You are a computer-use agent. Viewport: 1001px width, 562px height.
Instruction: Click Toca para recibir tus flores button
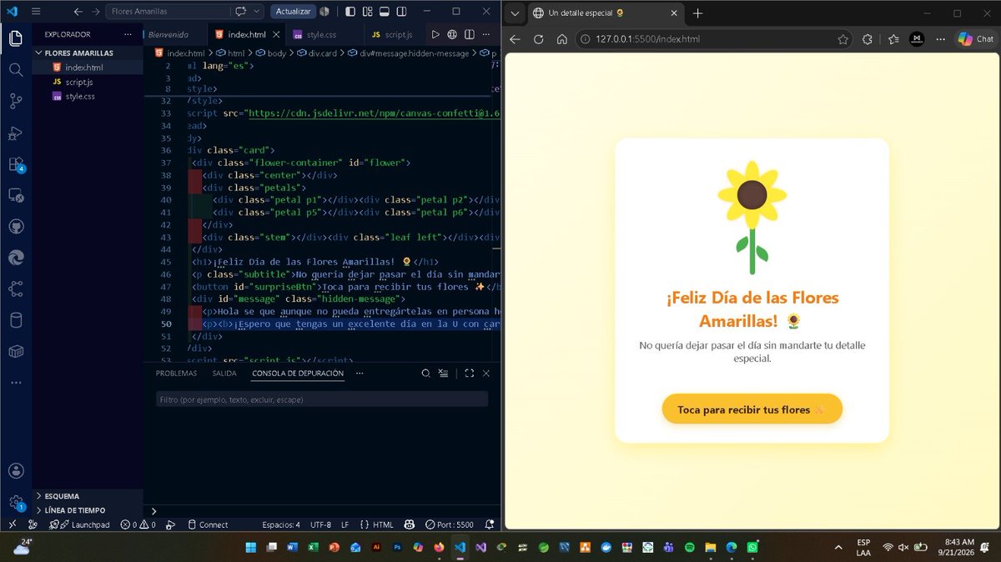[x=752, y=409]
